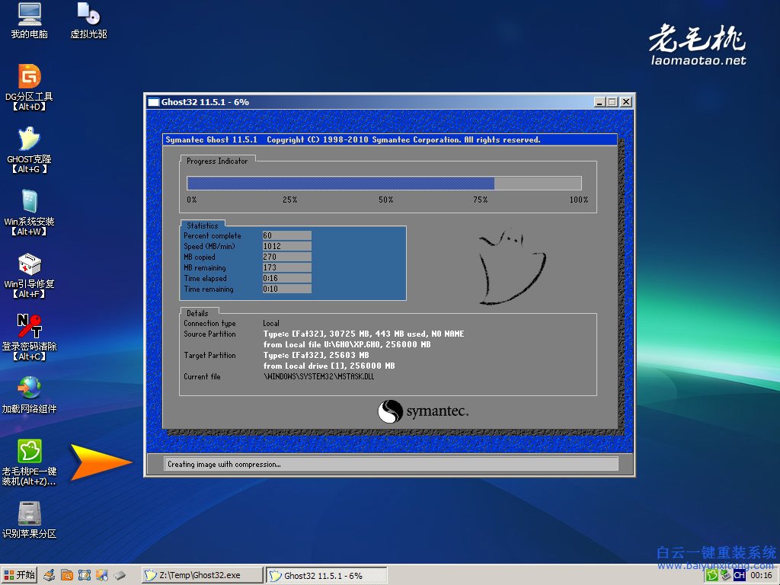Select the 虚拟光驱 desktop icon
Viewport: 780px width, 585px height.
[x=88, y=14]
